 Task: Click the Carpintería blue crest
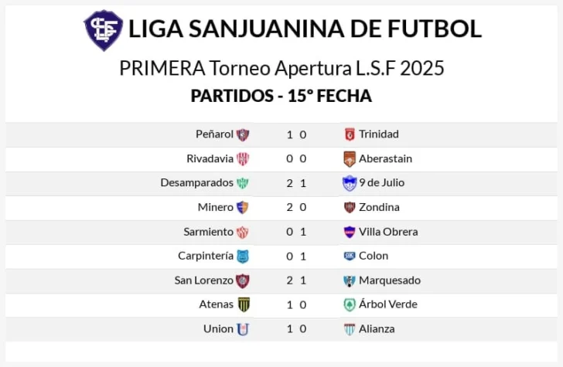[243, 257]
